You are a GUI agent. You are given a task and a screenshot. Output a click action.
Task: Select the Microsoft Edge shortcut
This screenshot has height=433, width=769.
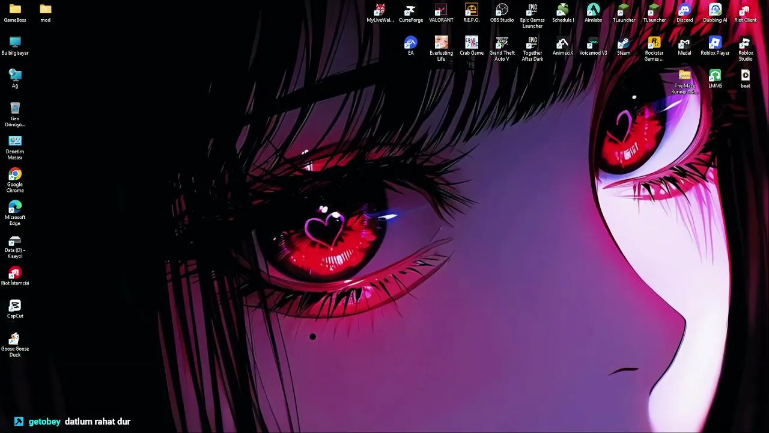15,213
